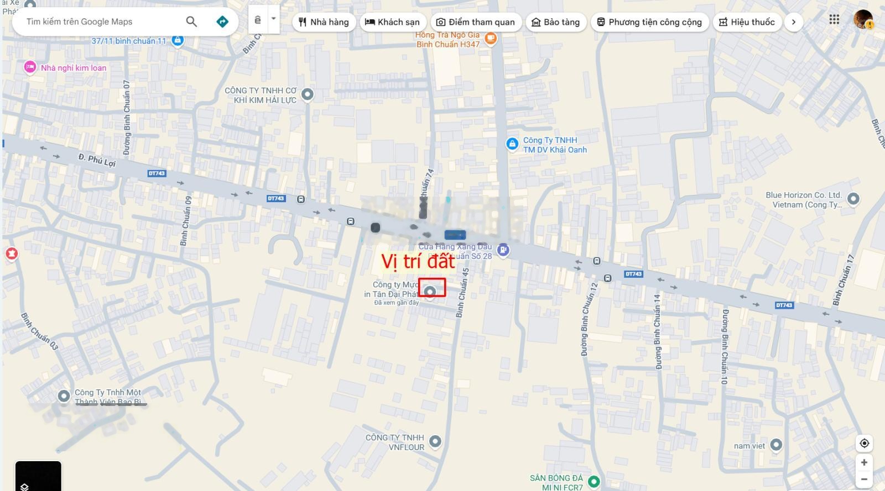Screen dimensions: 885x491
Task: Zoom out with the minus button
Action: pos(864,479)
